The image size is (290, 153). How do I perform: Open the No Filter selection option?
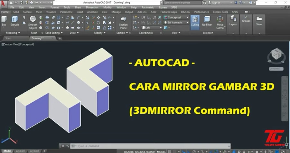click(x=207, y=21)
